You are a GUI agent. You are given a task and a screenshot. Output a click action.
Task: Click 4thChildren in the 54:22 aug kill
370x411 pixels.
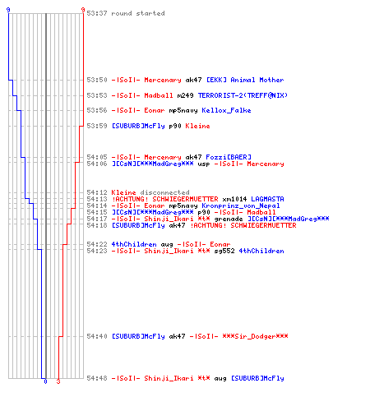coord(134,244)
